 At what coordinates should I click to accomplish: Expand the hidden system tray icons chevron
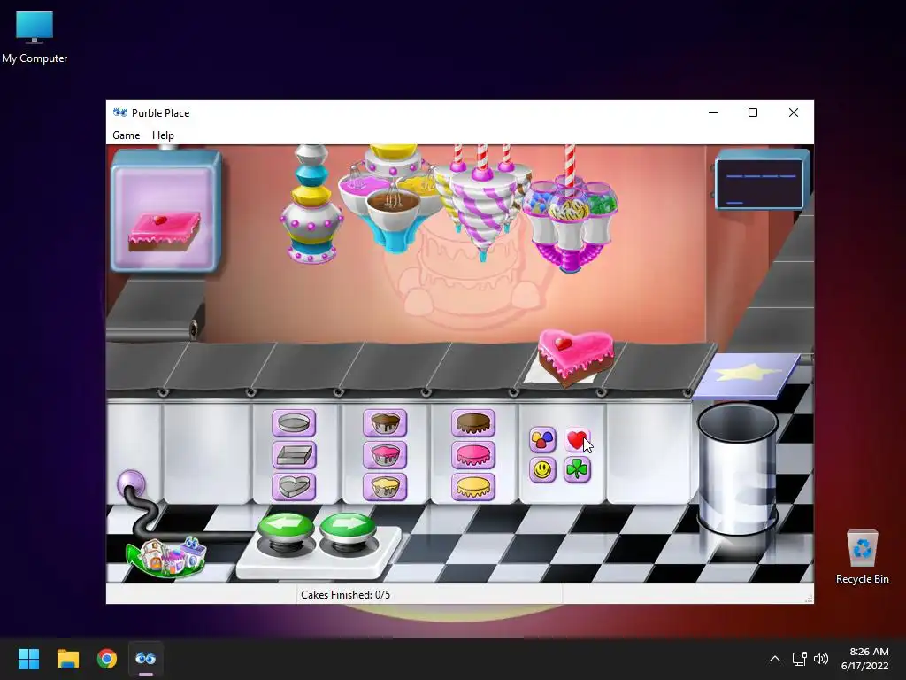(775, 659)
